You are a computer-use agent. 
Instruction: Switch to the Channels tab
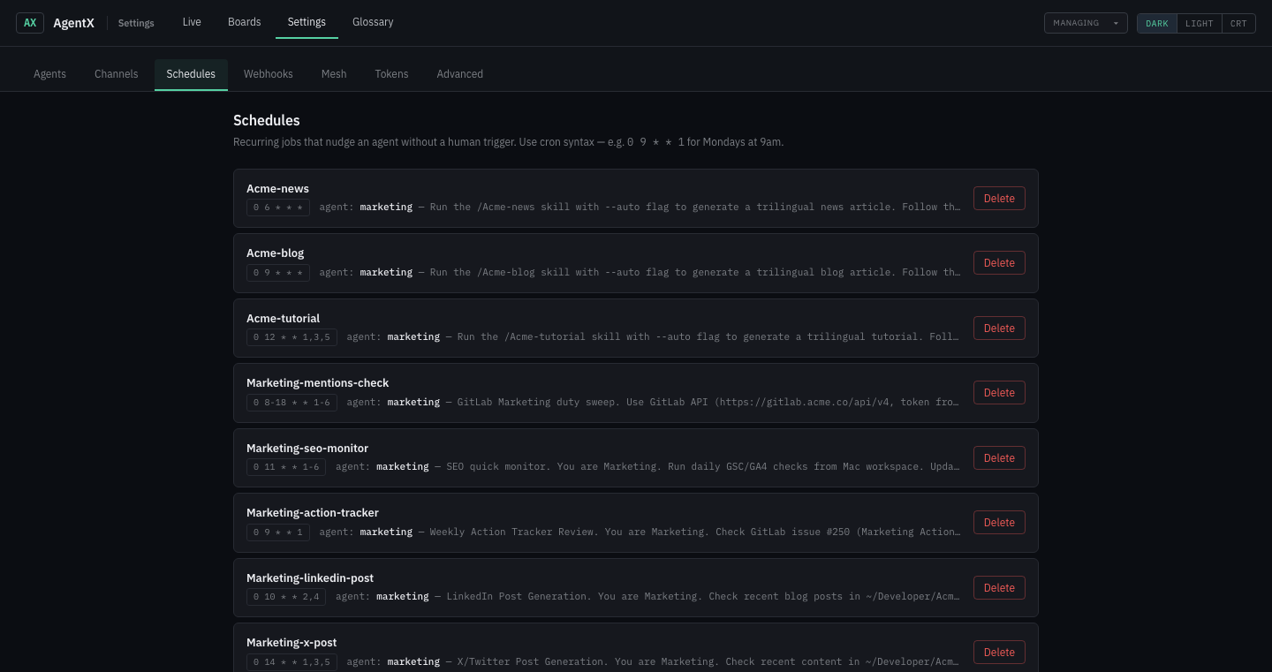click(117, 74)
